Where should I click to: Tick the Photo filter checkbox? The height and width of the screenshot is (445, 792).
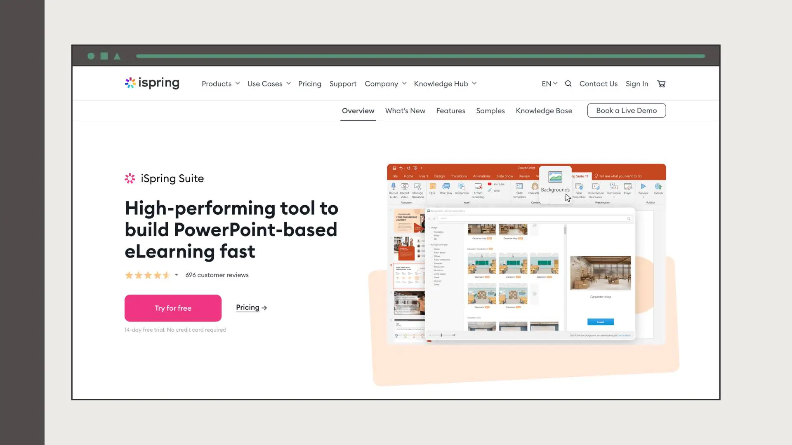432,236
